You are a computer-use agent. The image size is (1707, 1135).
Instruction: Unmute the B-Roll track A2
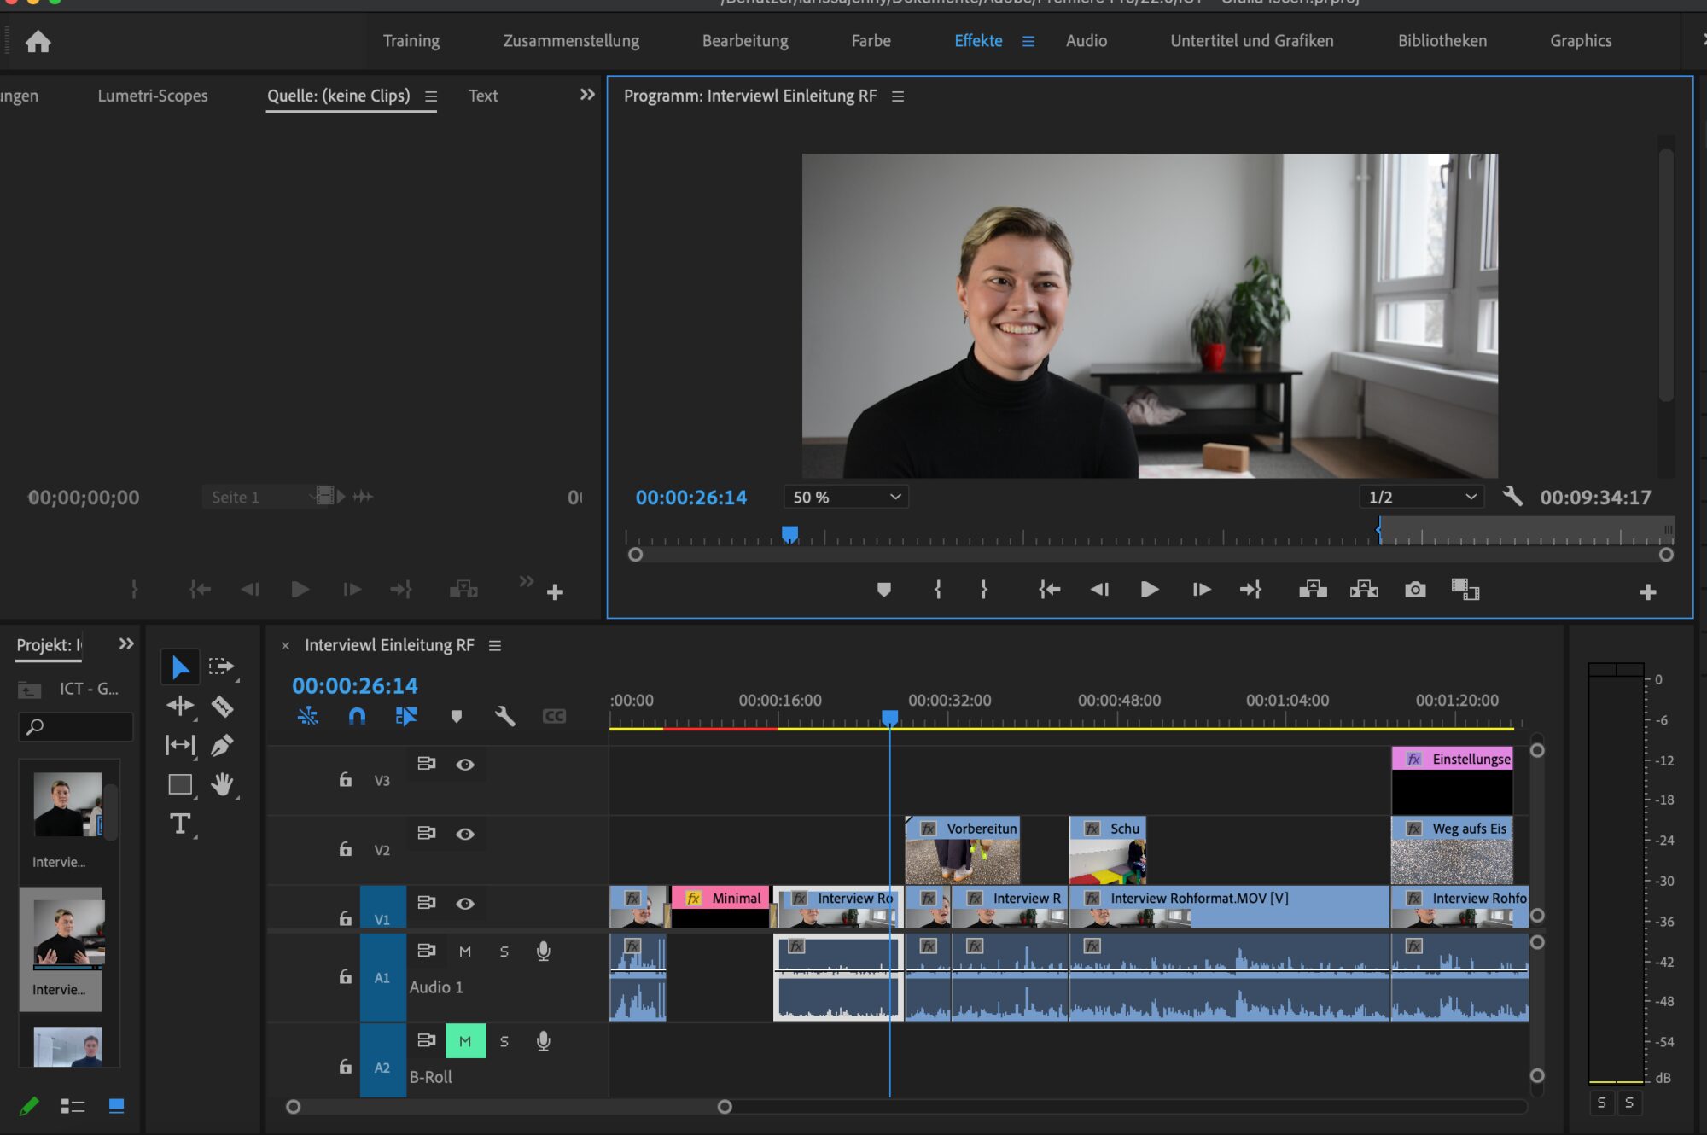465,1040
